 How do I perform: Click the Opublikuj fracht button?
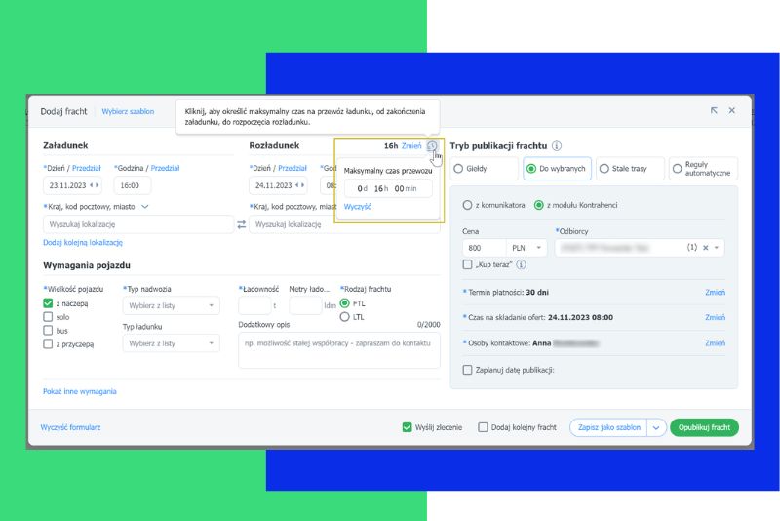pos(704,427)
